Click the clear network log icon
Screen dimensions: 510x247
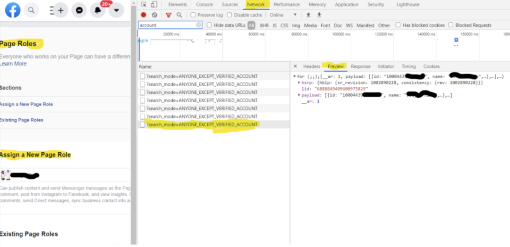[154, 15]
